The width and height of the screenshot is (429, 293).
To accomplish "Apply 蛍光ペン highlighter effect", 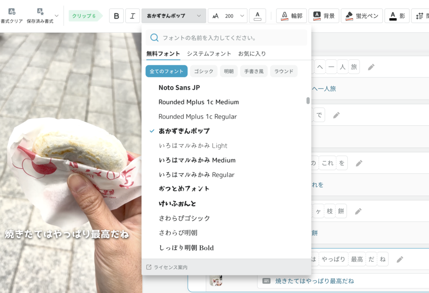I will pyautogui.click(x=361, y=15).
